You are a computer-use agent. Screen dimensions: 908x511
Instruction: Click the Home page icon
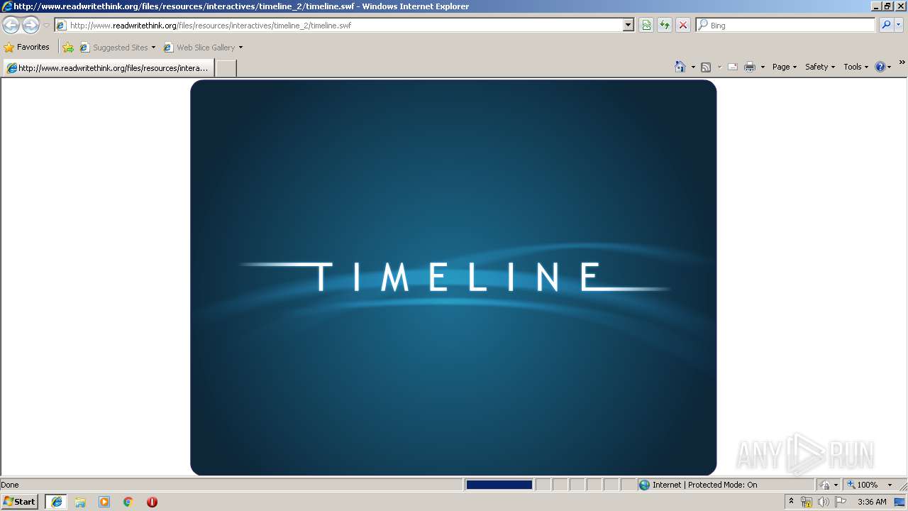click(x=680, y=67)
